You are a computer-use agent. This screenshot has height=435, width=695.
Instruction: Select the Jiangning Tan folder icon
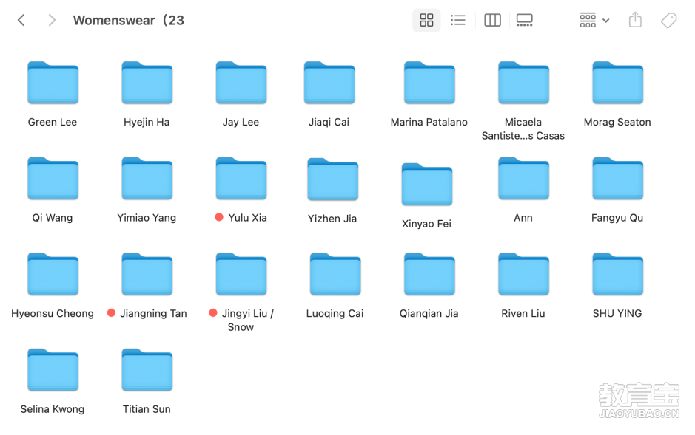147,274
